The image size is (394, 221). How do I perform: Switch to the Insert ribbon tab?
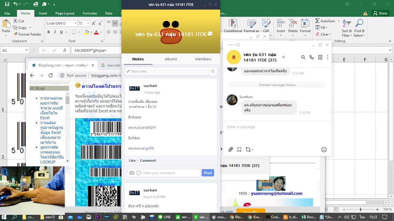click(x=43, y=13)
